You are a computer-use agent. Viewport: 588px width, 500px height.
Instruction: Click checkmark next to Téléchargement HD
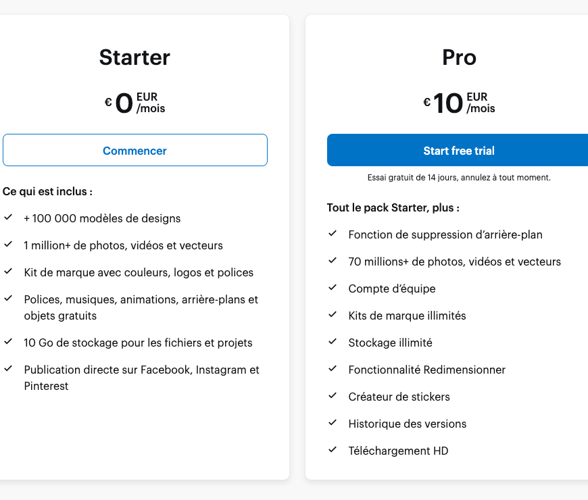click(x=333, y=450)
